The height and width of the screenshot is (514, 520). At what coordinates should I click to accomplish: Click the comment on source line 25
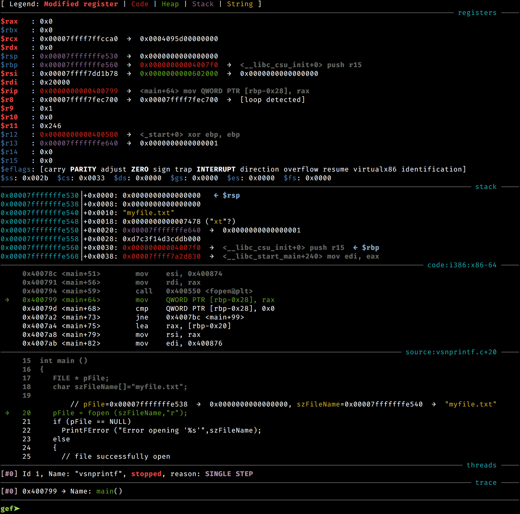(116, 457)
